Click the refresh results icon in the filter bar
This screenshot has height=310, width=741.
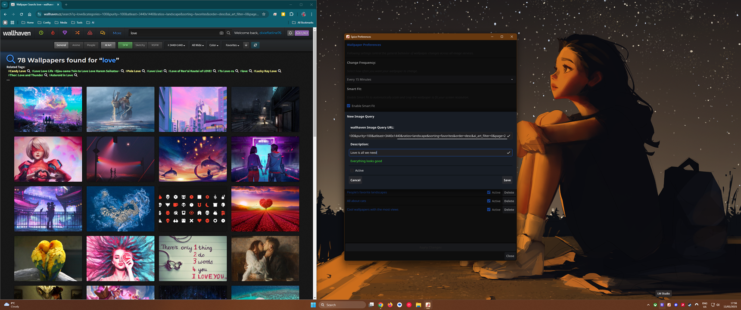(255, 45)
